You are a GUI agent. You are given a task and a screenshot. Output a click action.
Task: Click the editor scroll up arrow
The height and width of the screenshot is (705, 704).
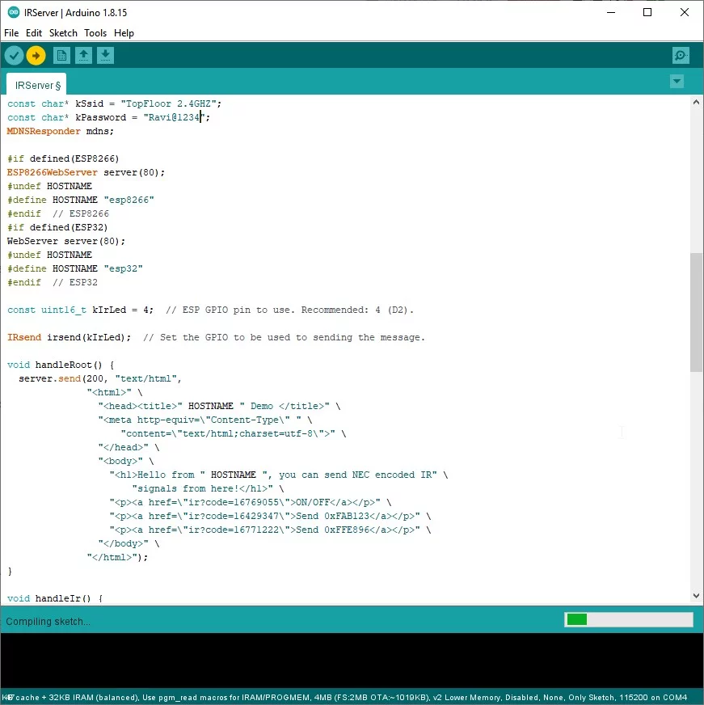point(696,102)
